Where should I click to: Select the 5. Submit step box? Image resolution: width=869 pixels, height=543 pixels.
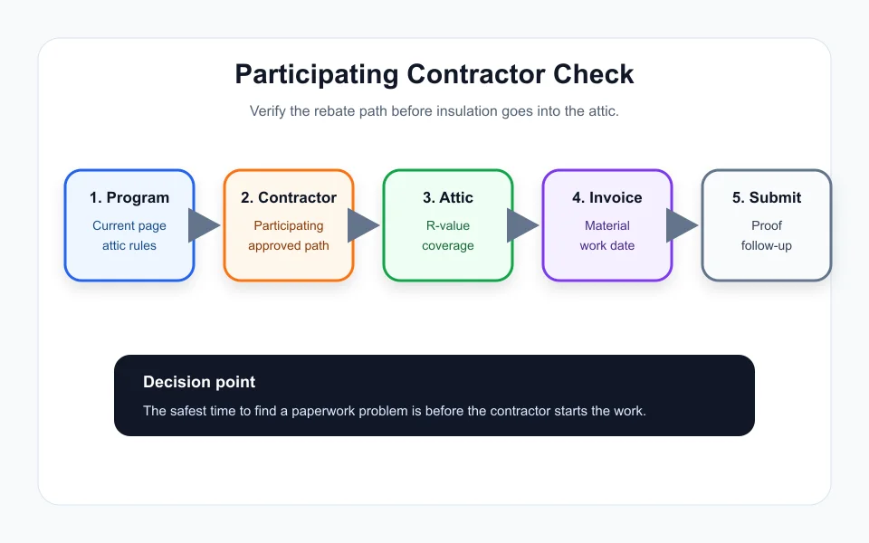tap(767, 225)
